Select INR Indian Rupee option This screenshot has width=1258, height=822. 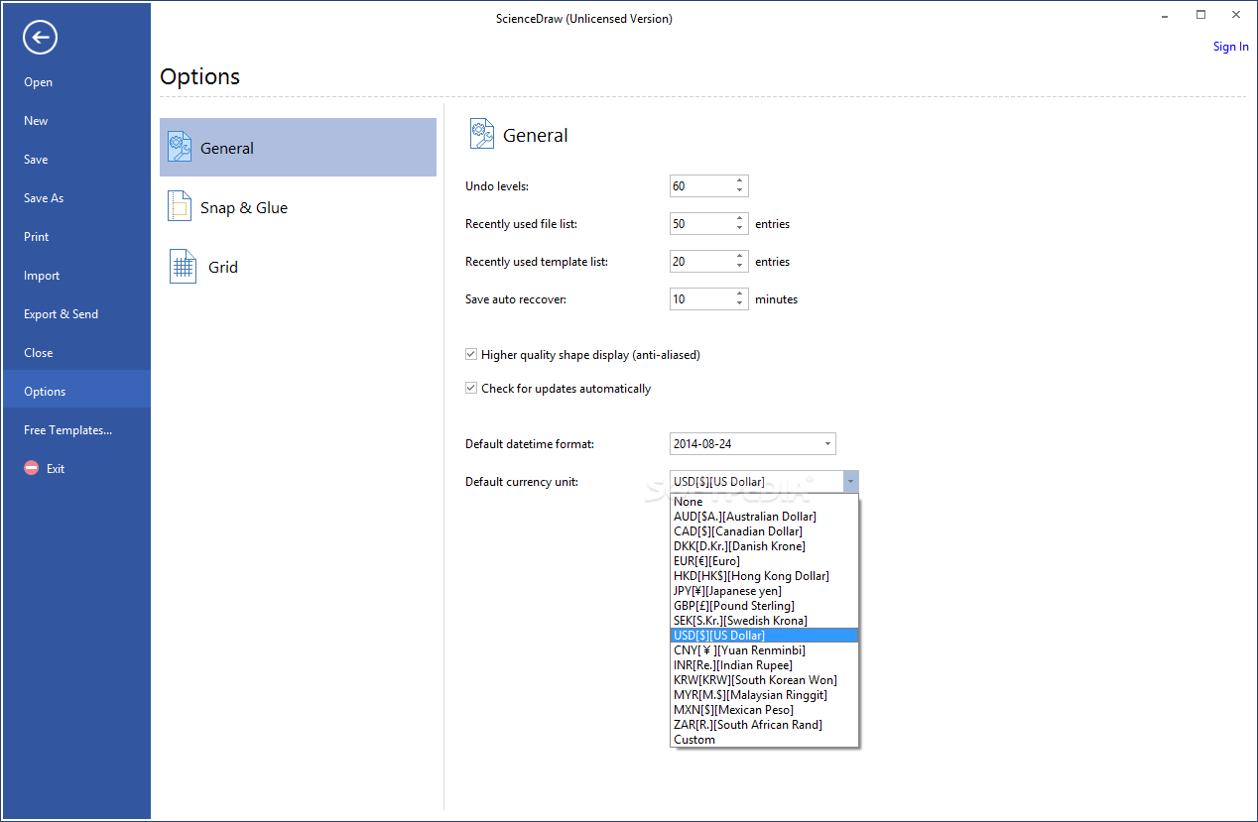[765, 665]
